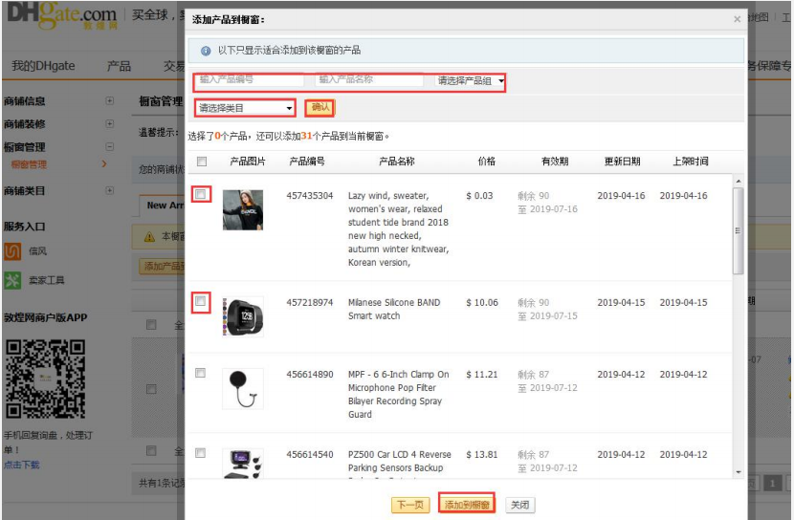This screenshot has height=520, width=794.
Task: Click background page number 1 button
Action: (x=772, y=483)
